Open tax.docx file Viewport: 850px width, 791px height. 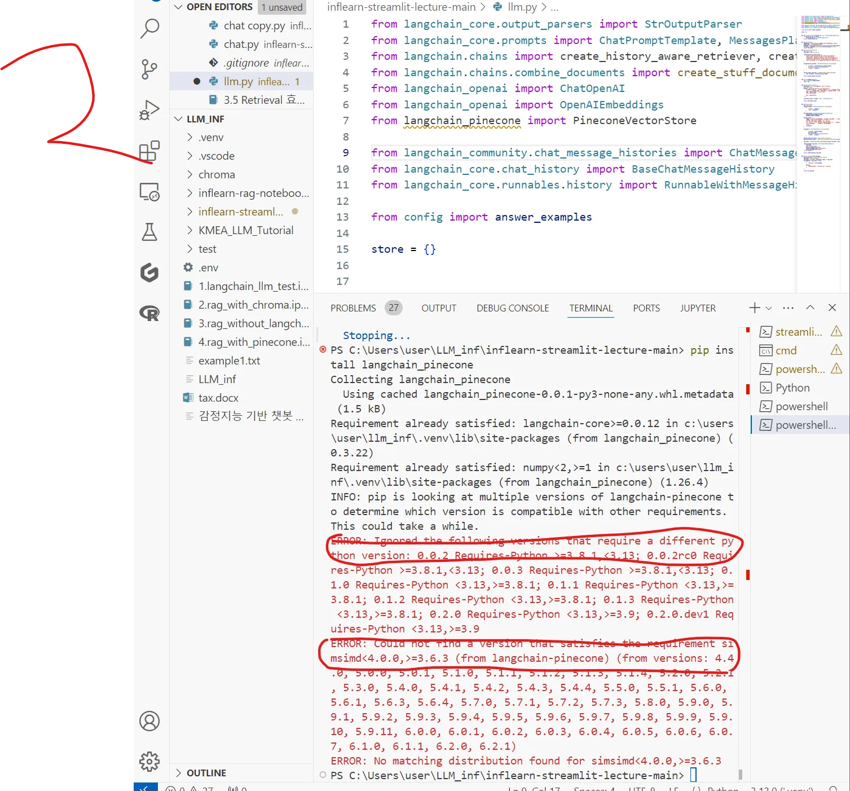click(x=241, y=398)
